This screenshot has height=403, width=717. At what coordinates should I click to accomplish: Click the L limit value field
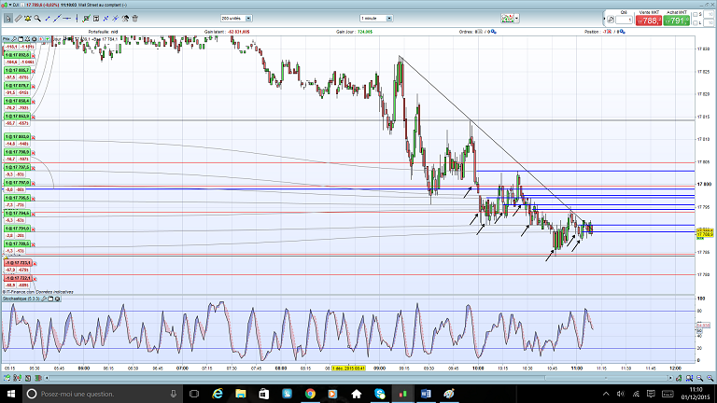[x=708, y=22]
